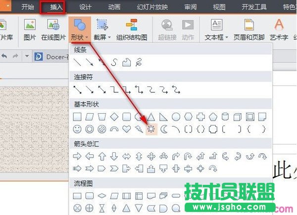Click the 动作 action button
Screen dimensions: 297x215
(188, 30)
